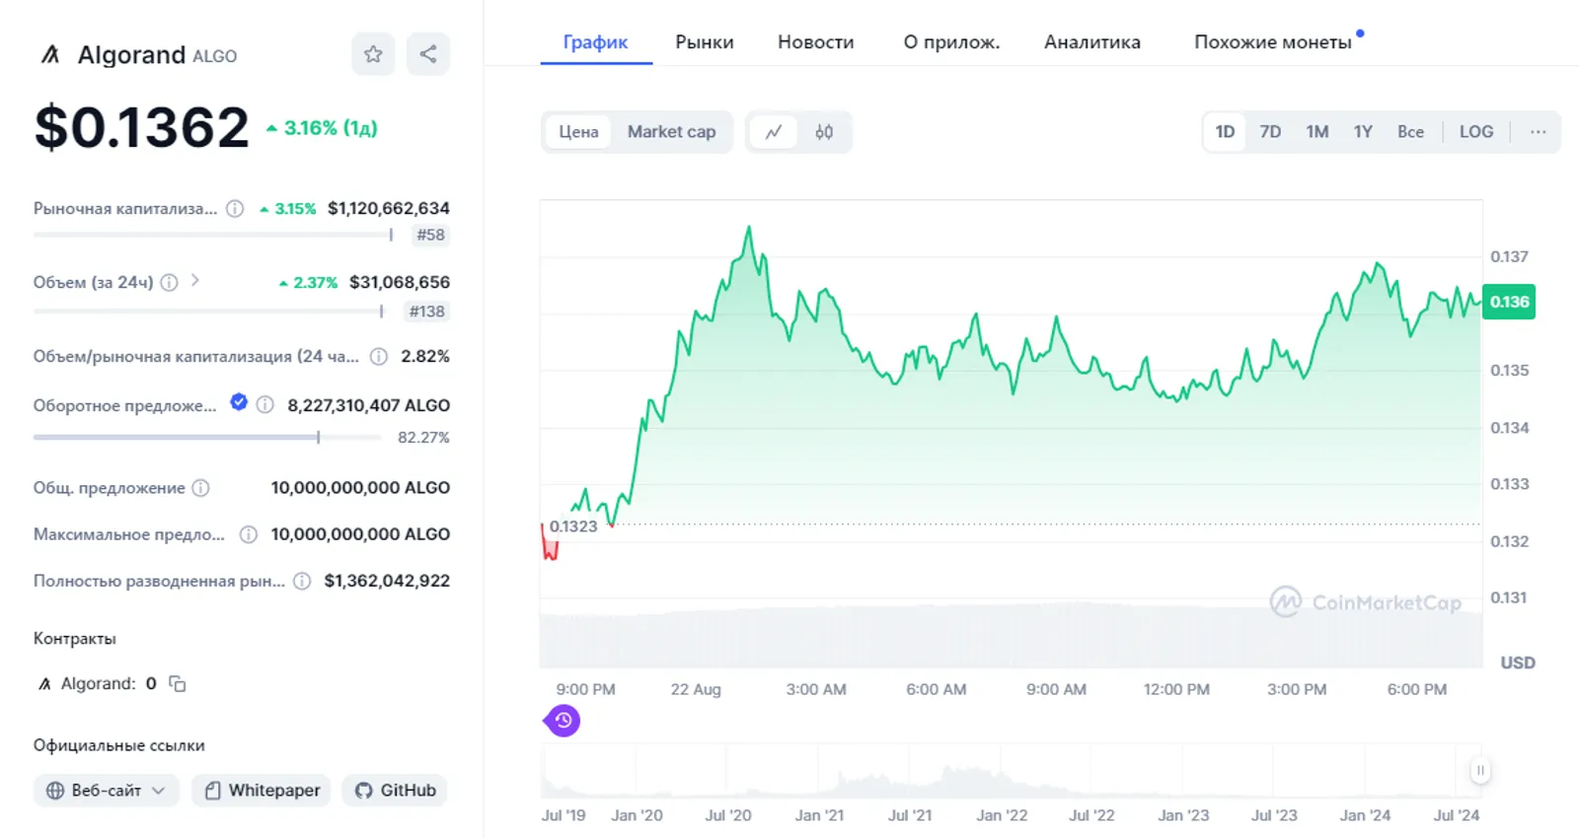
Task: View the Похожие монеты tab
Action: click(x=1273, y=42)
